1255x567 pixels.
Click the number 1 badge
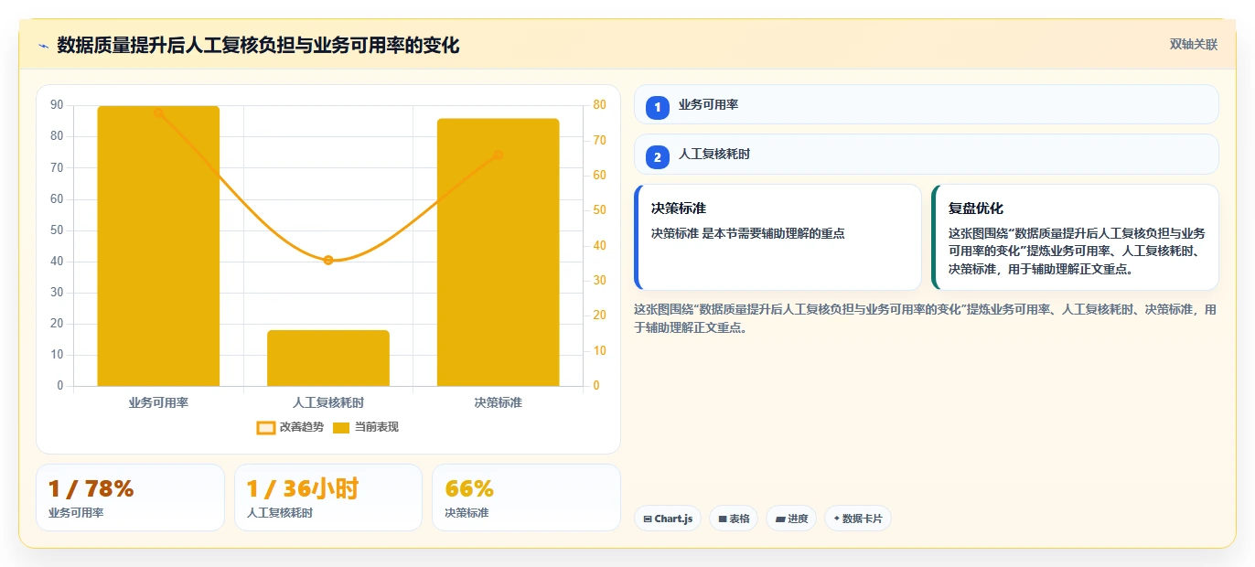pos(657,107)
